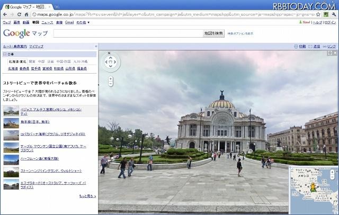Open the ウェブ link in the top bar
This screenshot has width=339, height=215.
7,22
